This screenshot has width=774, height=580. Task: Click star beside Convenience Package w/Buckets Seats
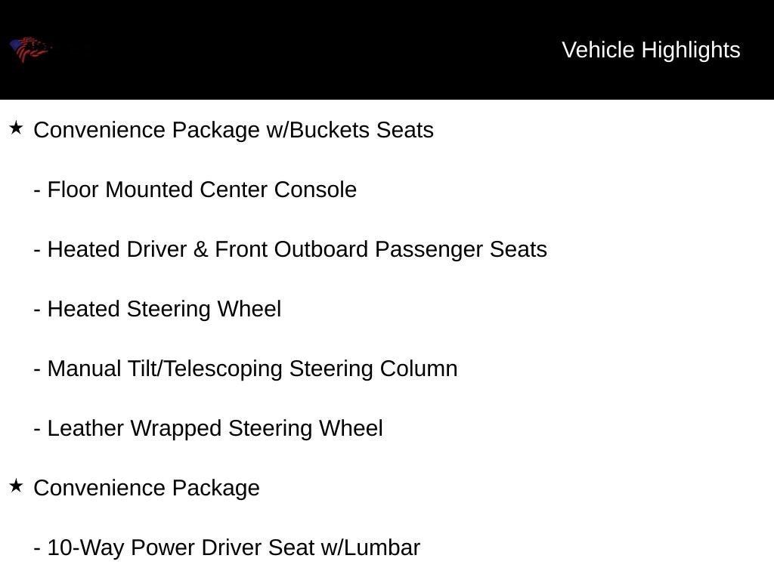coord(17,128)
